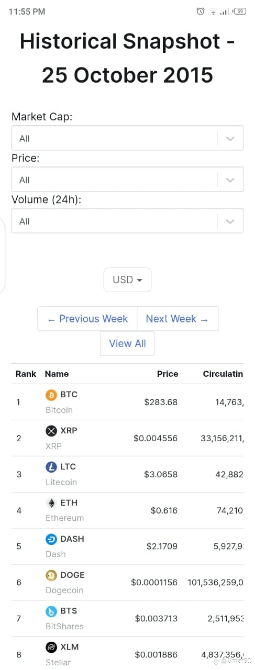Click the Bitcoin coin logo icon
Screen dimensions: 255x670
51,395
